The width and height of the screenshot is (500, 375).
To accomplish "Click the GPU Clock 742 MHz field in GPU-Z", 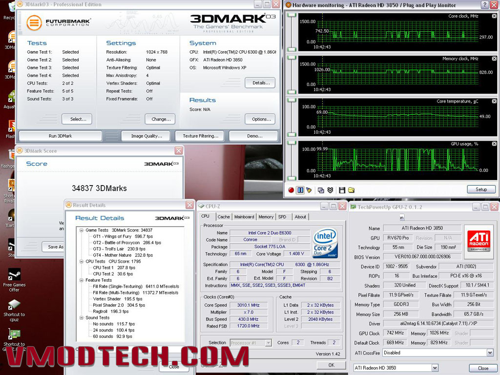I will pos(395,333).
